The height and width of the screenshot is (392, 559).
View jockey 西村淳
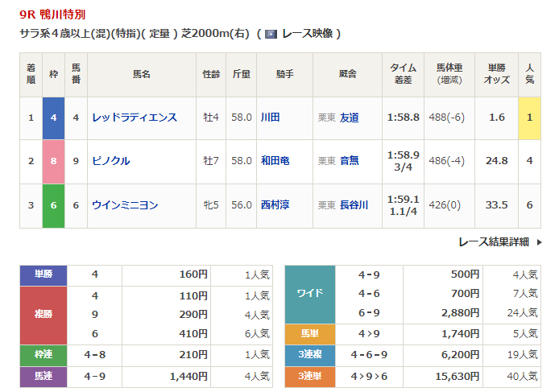pos(275,205)
